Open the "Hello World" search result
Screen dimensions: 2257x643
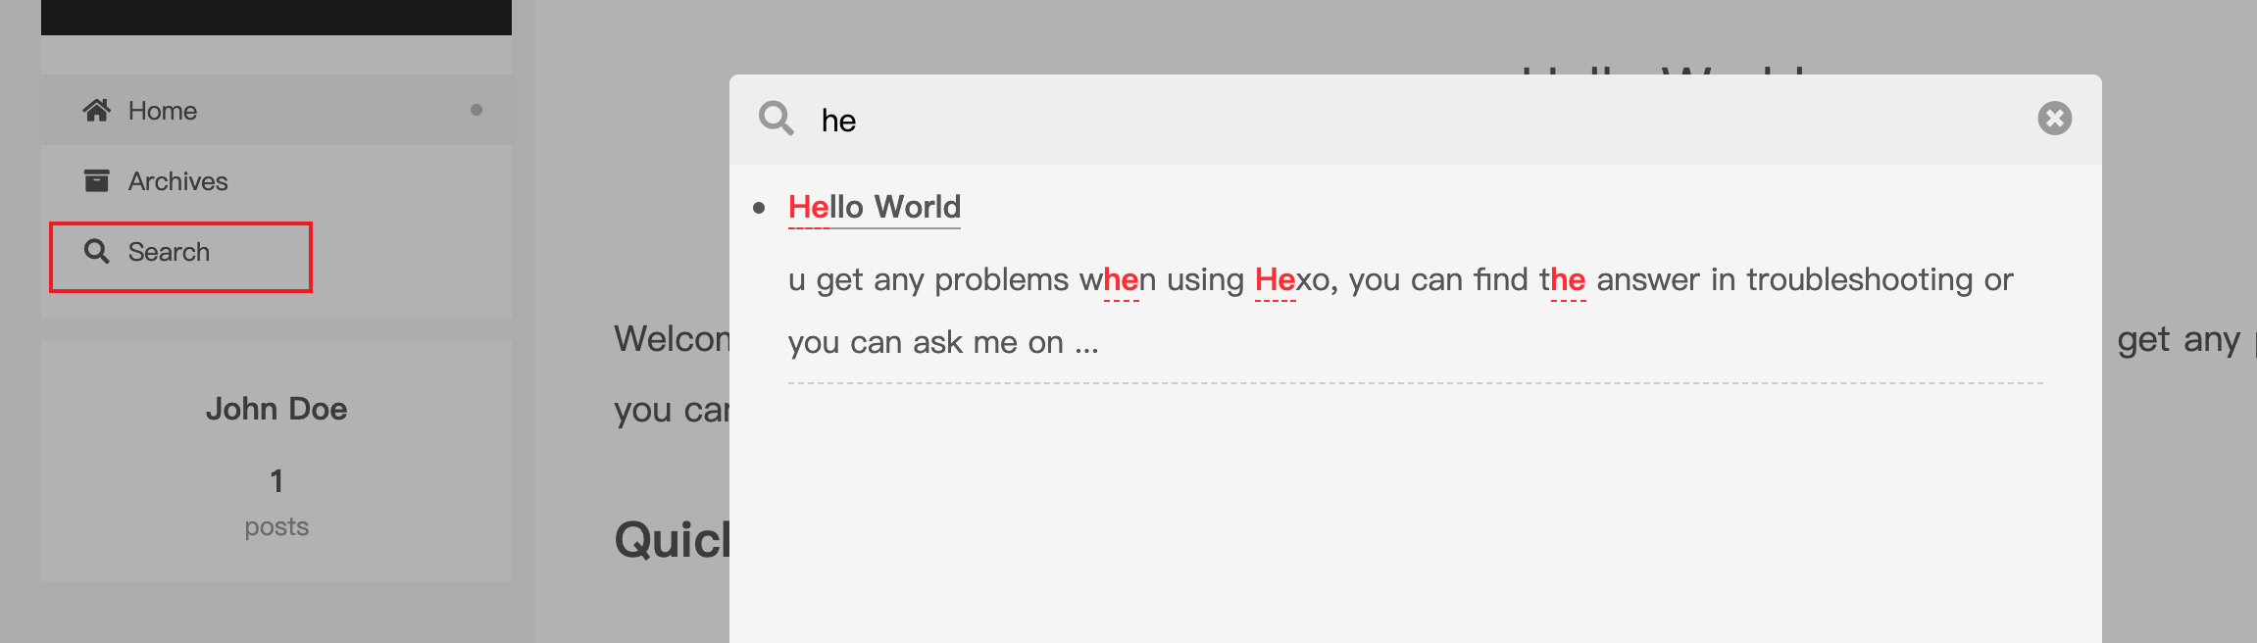[x=874, y=207]
